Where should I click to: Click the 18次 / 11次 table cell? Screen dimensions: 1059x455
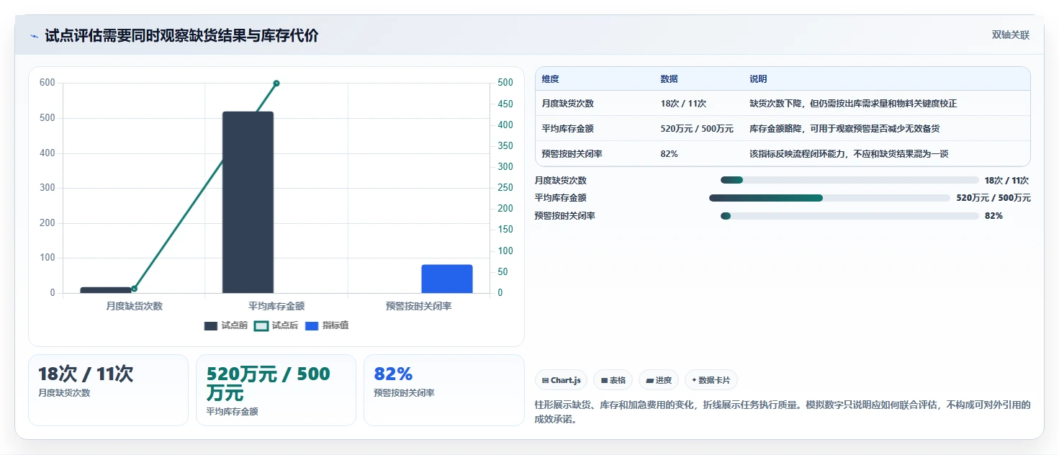click(683, 104)
